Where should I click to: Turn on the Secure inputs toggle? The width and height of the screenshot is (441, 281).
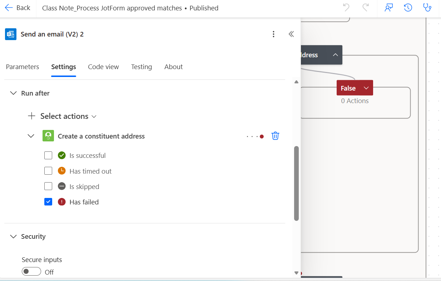click(31, 272)
